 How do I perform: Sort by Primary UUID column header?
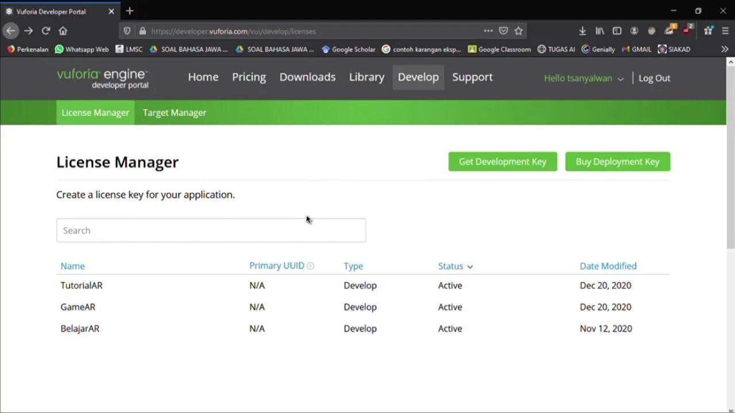[277, 266]
